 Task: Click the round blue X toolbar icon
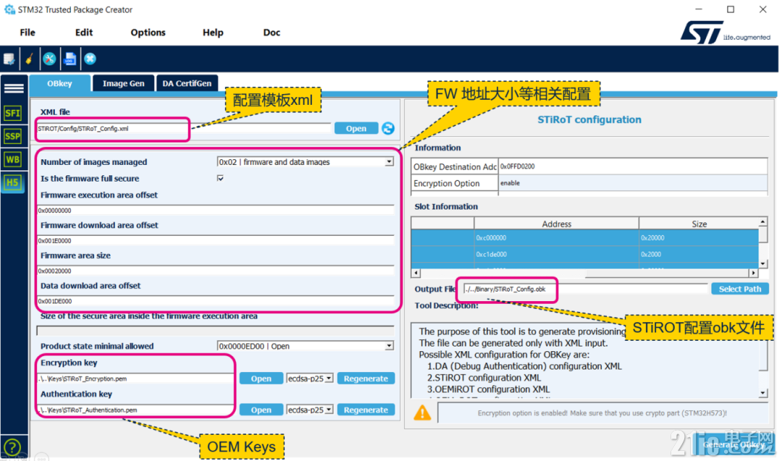pyautogui.click(x=90, y=59)
